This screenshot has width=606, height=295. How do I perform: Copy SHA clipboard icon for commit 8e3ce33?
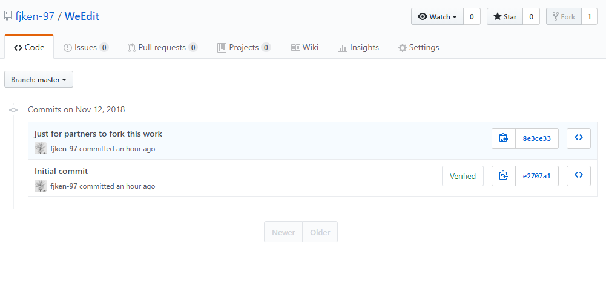pos(504,138)
